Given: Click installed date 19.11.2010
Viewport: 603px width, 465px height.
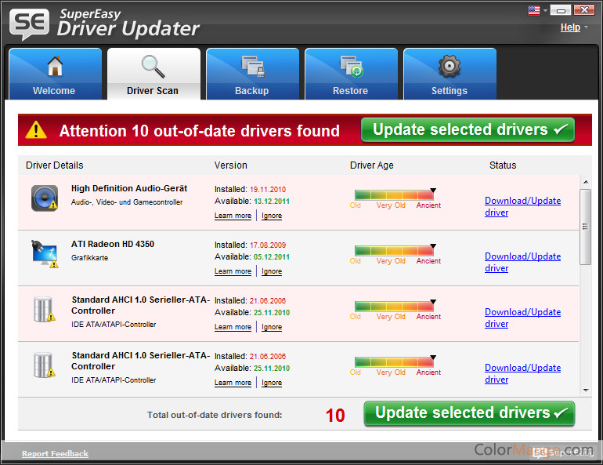Looking at the screenshot, I should pos(268,190).
